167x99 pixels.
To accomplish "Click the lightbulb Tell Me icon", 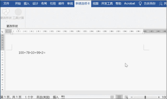I will [140, 3].
